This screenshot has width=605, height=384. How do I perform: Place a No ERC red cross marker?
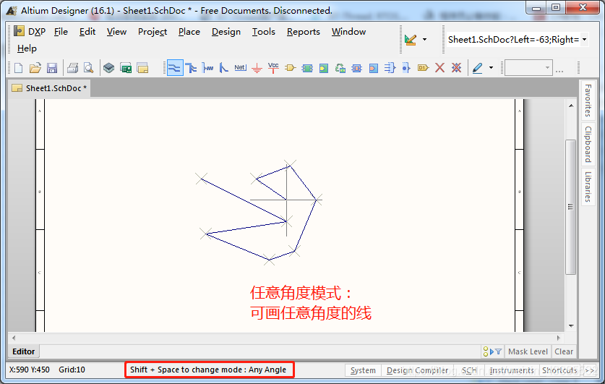click(439, 68)
